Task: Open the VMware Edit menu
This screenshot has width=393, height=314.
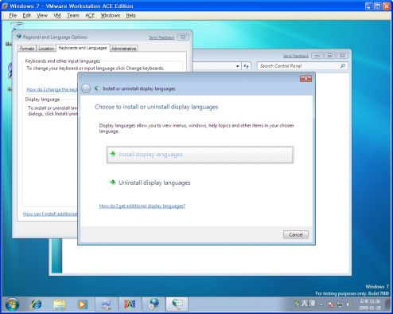Action: click(x=26, y=15)
